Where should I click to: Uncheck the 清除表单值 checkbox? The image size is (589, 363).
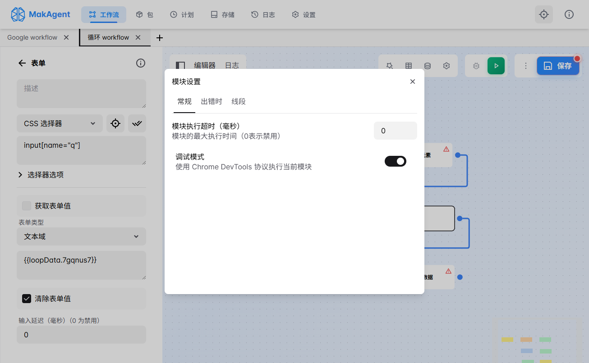[27, 298]
